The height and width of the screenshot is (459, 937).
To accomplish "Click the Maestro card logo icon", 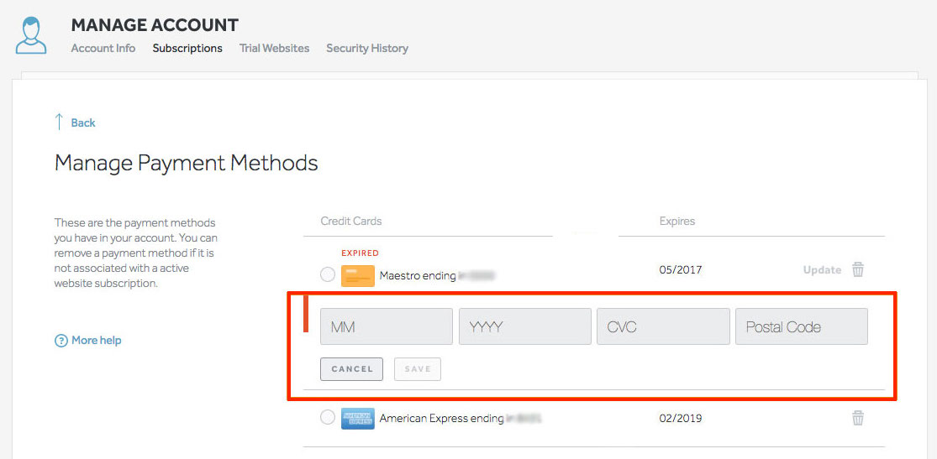I will (357, 276).
